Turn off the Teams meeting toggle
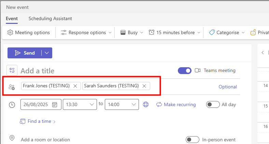Viewport: 269px width, 144px height. tap(185, 71)
